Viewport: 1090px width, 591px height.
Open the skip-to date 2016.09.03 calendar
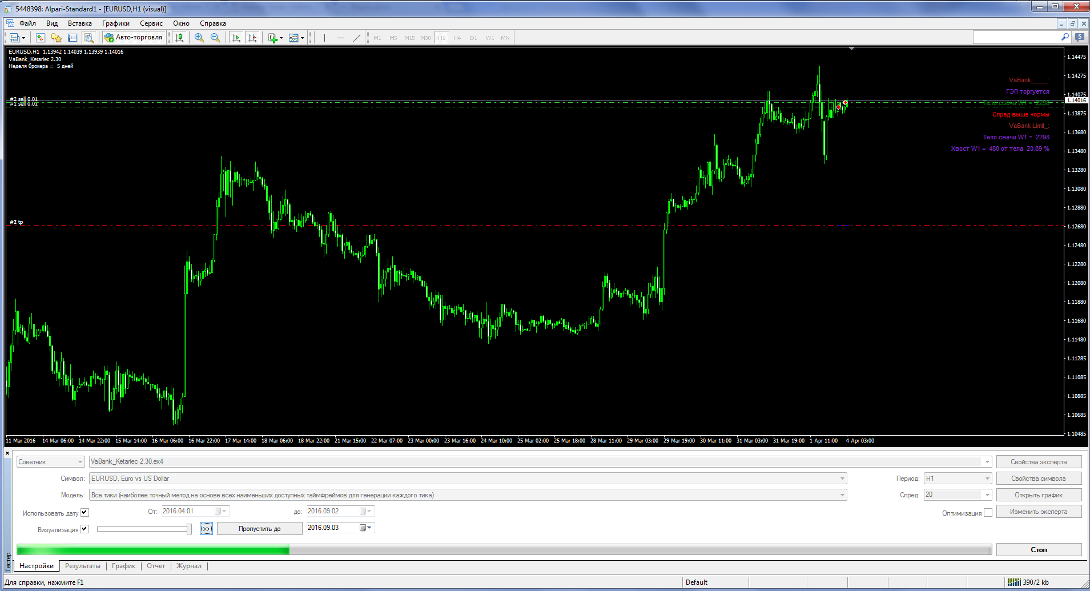(365, 528)
